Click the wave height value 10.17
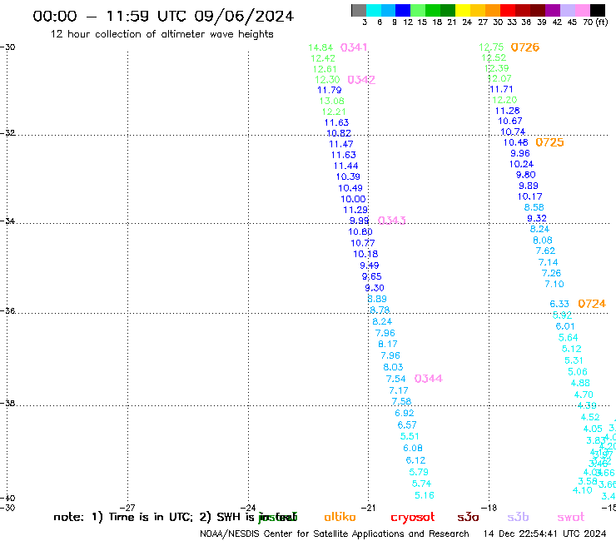Image resolution: width=616 pixels, height=541 pixels. (530, 196)
